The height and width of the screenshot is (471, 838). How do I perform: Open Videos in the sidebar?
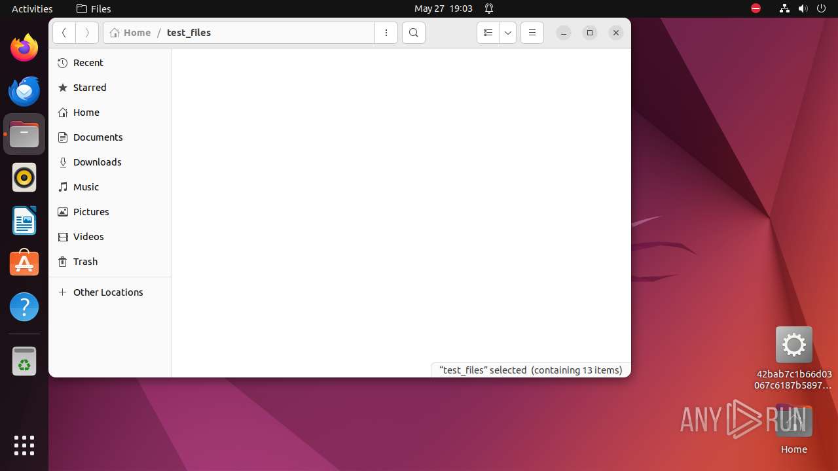[x=110, y=237]
